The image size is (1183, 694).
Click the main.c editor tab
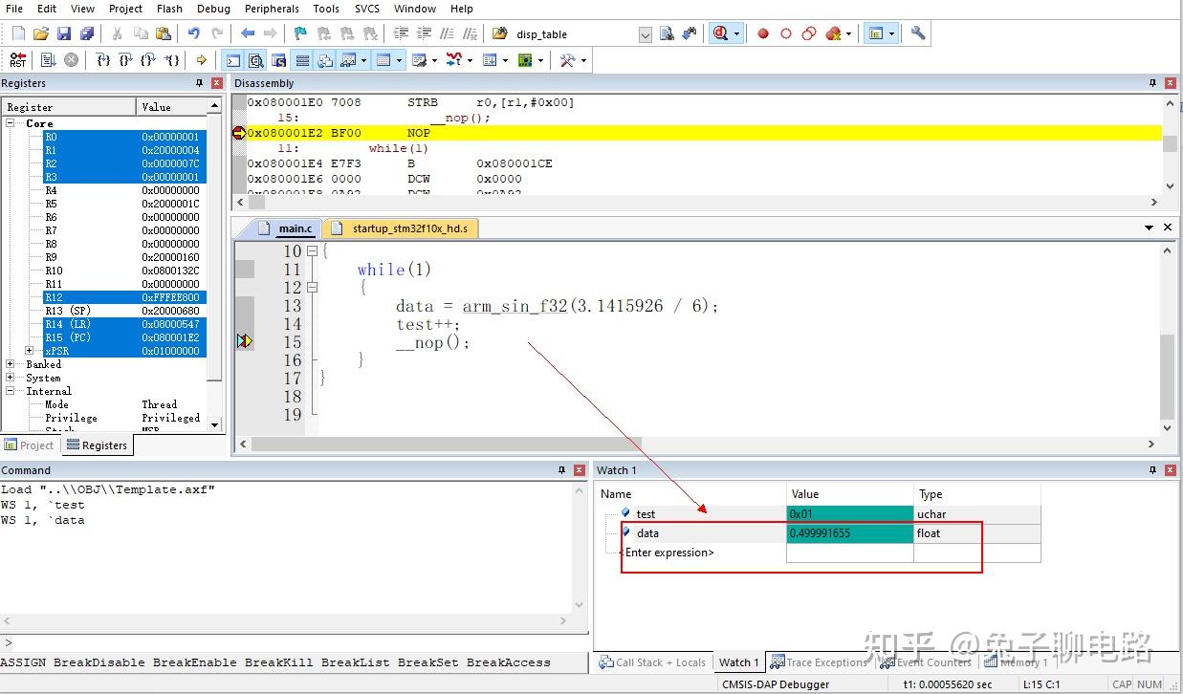click(x=285, y=228)
